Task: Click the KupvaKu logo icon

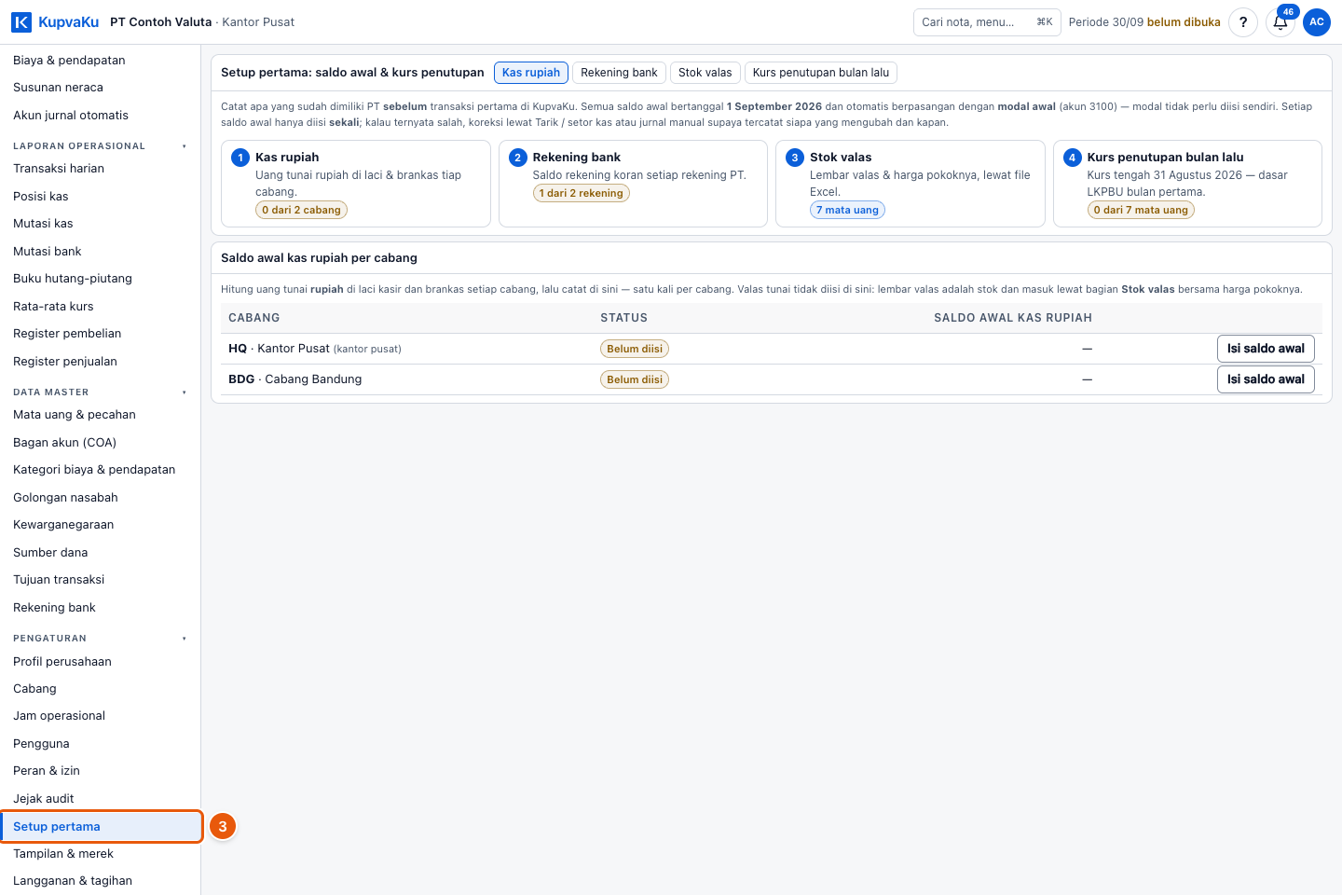Action: (21, 21)
